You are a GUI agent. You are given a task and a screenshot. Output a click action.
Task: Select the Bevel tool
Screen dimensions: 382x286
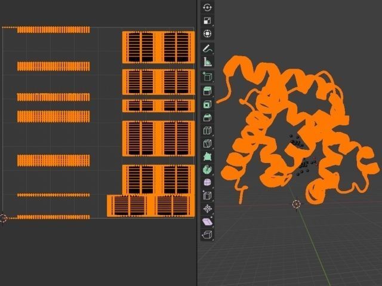tap(207, 118)
